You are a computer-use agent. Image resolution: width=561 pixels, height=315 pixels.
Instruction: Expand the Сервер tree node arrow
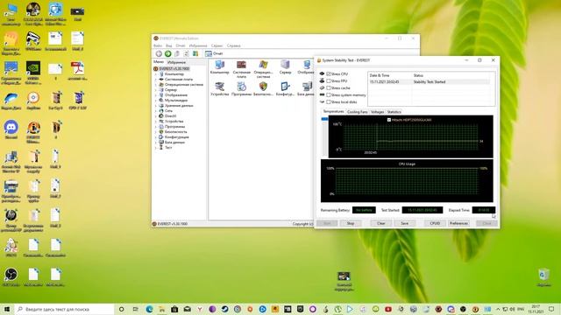[156, 90]
